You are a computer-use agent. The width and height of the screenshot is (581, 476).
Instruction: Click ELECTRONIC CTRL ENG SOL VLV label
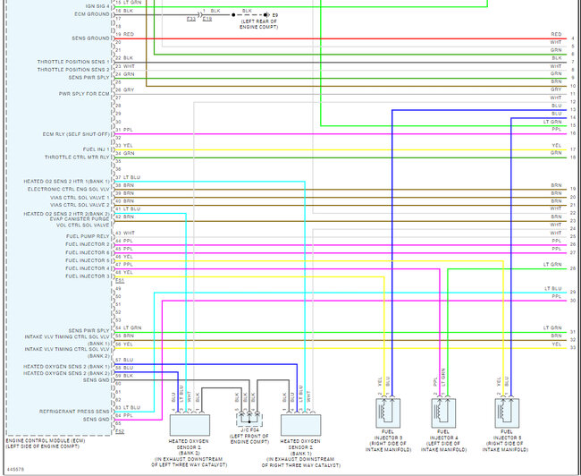69,189
